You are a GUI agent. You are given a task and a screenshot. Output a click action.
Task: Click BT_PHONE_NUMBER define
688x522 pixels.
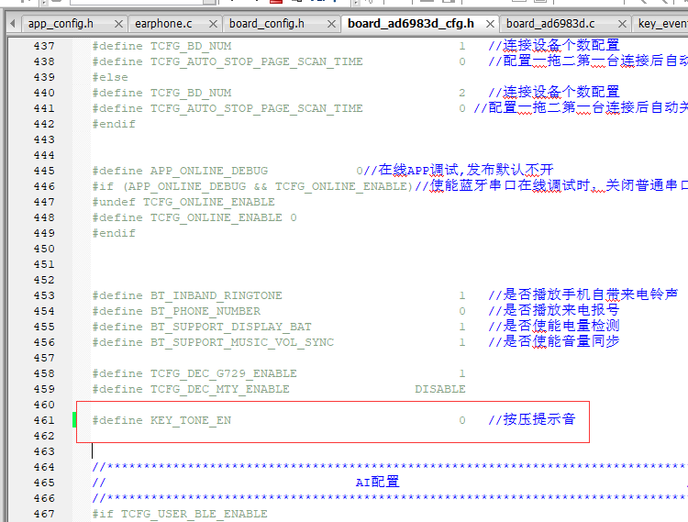pyautogui.click(x=176, y=311)
